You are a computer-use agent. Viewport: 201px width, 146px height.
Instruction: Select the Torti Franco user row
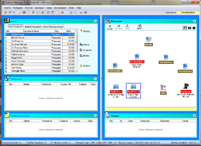[40, 67]
